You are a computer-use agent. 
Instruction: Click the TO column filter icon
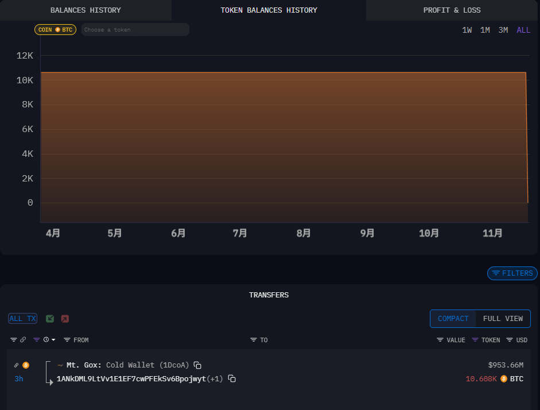pyautogui.click(x=253, y=340)
